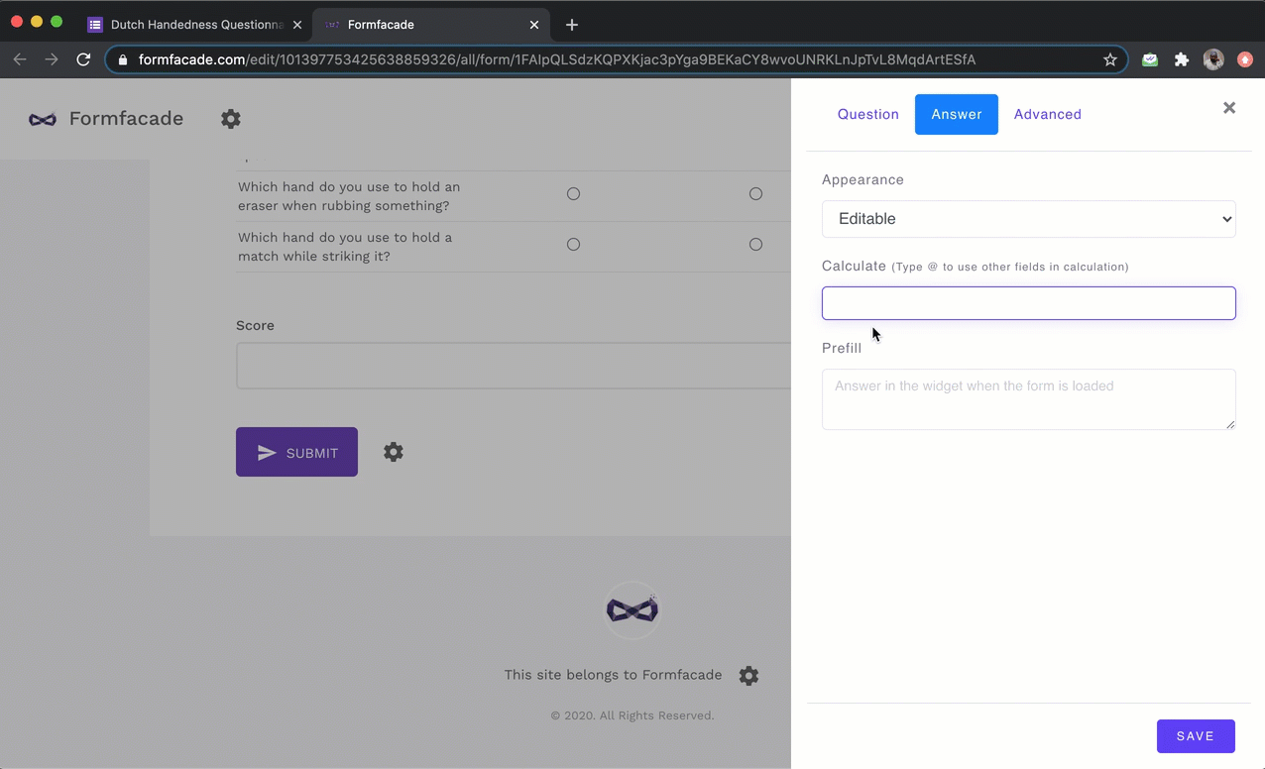The height and width of the screenshot is (769, 1265).
Task: Click the Formfacade infinity logo in the header
Action: pos(42,119)
